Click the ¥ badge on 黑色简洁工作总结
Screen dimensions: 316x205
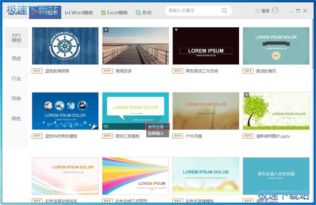[x=176, y=30]
